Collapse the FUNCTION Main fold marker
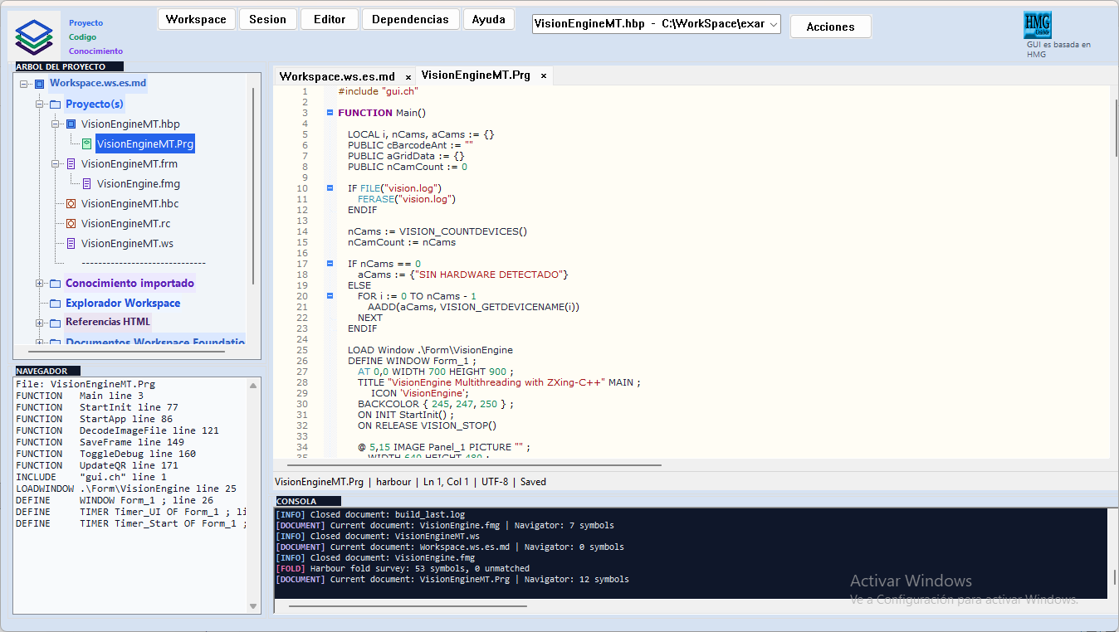 pos(330,113)
